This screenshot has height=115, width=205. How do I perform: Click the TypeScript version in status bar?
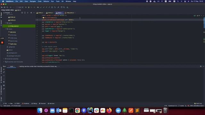point(173,106)
